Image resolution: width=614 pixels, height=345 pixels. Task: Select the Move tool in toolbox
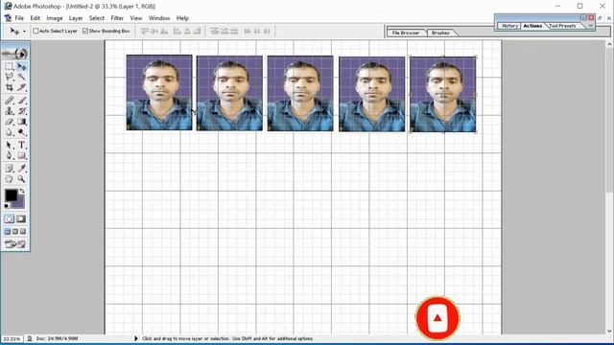(21, 66)
